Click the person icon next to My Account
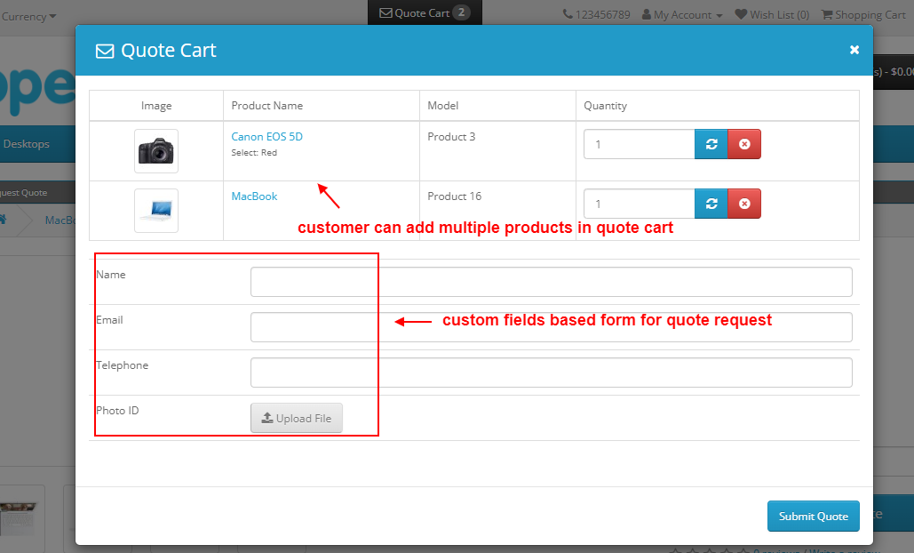914x553 pixels. point(646,14)
